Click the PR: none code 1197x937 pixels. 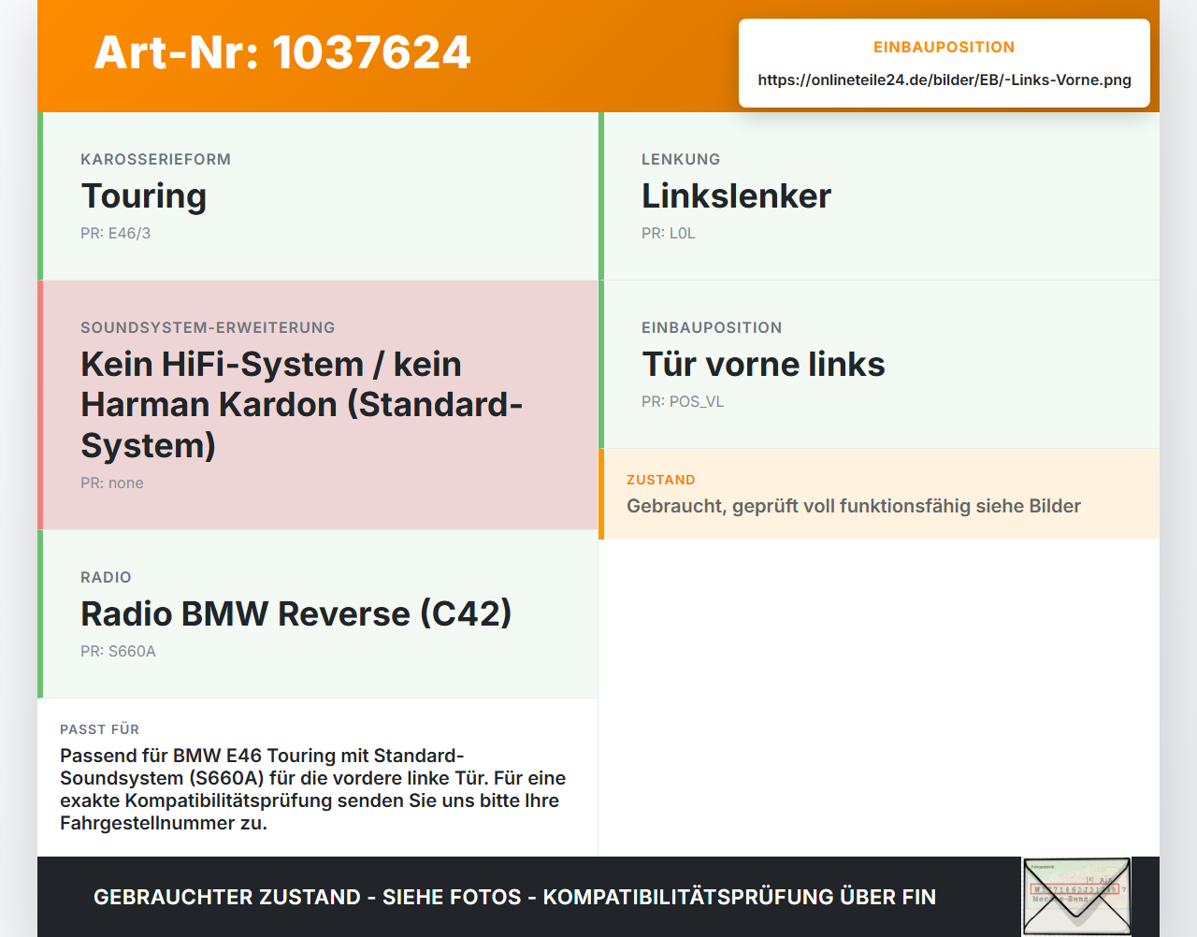pyautogui.click(x=112, y=483)
